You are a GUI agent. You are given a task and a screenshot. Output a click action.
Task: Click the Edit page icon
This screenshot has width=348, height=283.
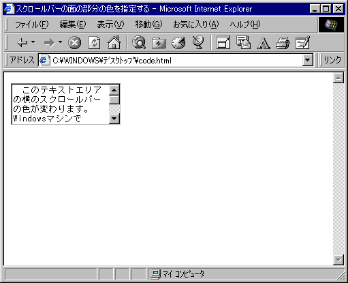pos(302,42)
